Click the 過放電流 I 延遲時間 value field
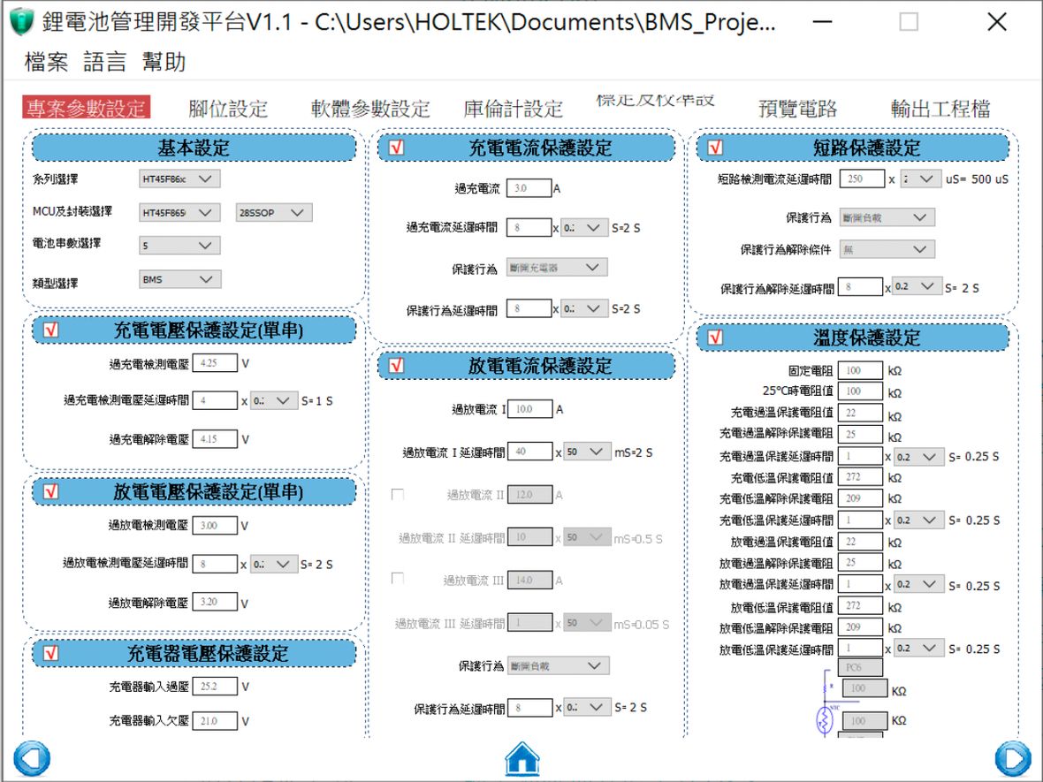This screenshot has height=782, width=1043. click(530, 452)
